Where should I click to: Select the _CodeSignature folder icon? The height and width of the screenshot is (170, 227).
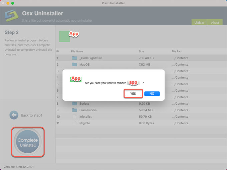click(x=74, y=58)
